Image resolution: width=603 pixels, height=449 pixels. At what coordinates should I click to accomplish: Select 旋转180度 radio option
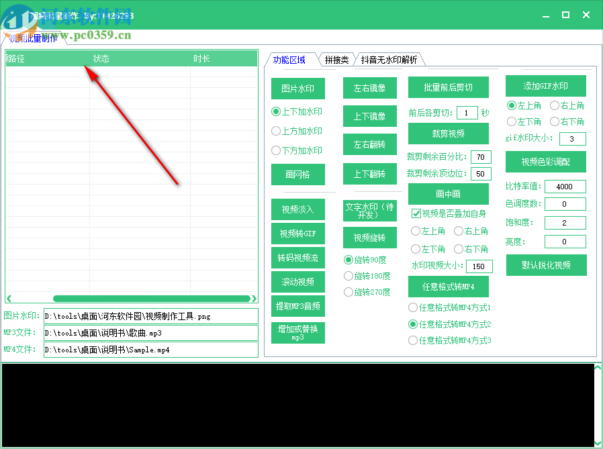tap(367, 276)
